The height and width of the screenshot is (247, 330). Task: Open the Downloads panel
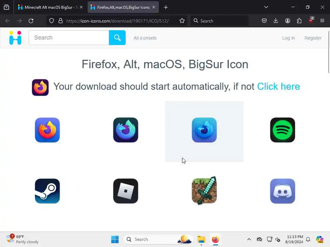(276, 21)
